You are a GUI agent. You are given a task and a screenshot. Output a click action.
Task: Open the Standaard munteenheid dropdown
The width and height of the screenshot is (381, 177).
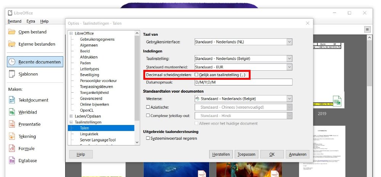(289, 67)
